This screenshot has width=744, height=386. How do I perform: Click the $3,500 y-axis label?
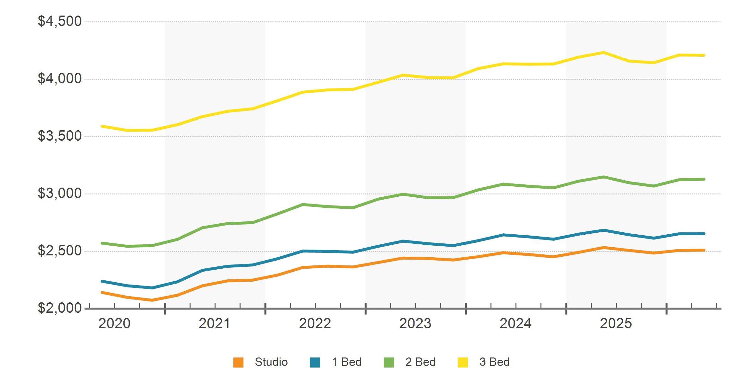click(60, 136)
